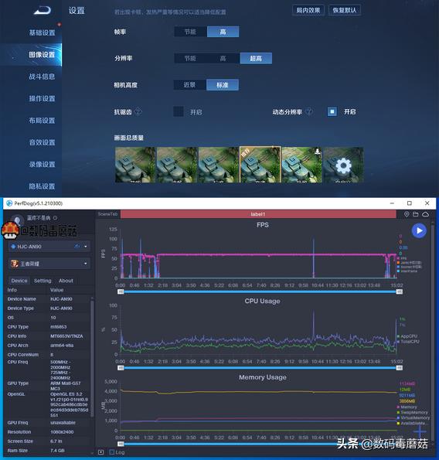
Task: Click left handle of Memory range slider
Action: (x=121, y=444)
